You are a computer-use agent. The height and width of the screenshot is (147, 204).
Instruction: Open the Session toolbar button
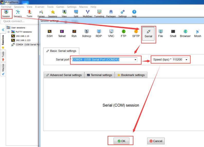[x=6, y=14]
